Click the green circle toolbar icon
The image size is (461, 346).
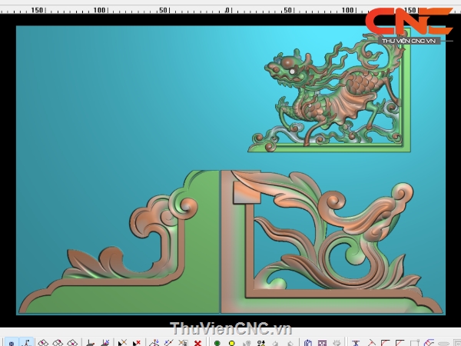[217, 342]
